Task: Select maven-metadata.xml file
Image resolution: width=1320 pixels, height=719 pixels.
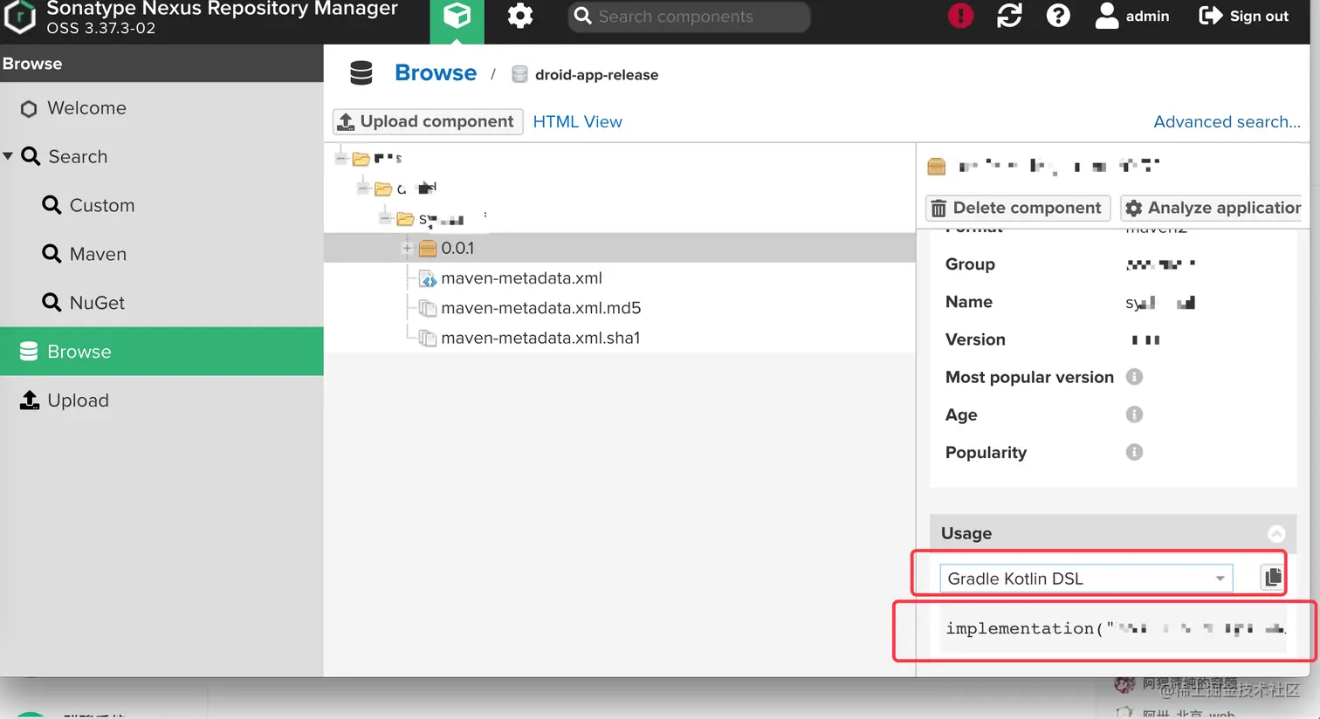Action: (522, 278)
